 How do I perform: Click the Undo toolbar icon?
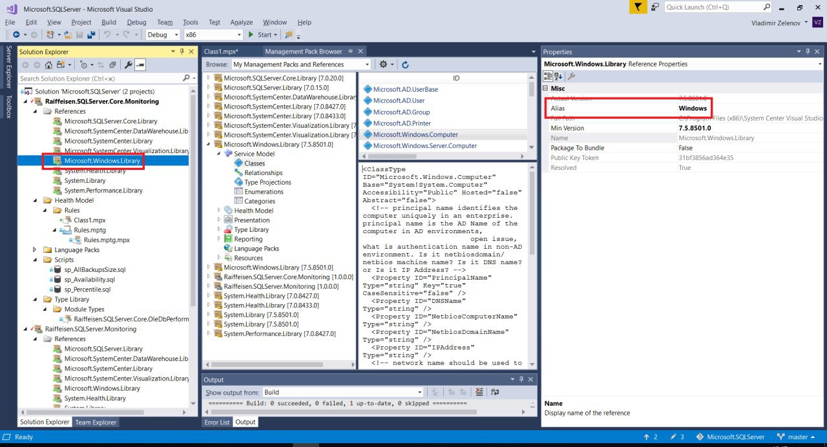click(107, 34)
